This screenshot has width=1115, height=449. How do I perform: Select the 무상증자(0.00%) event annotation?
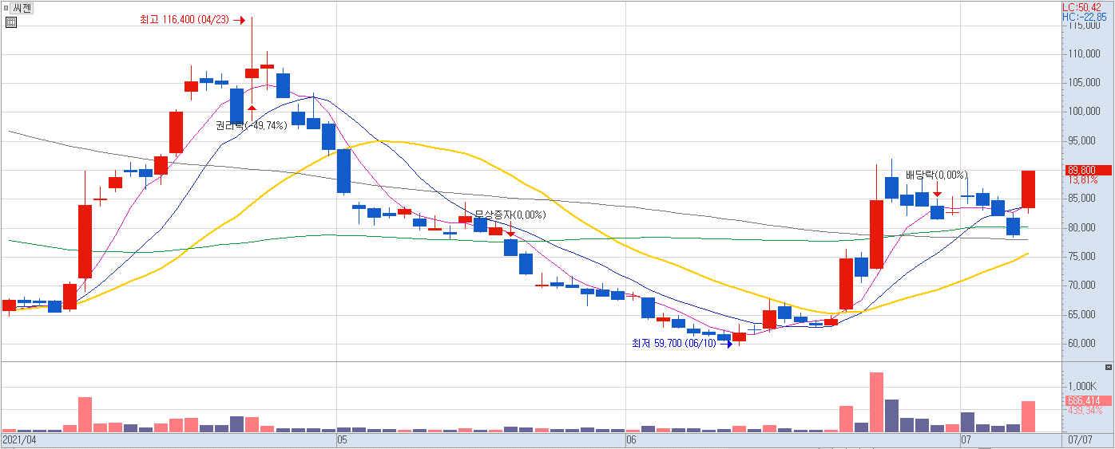[510, 215]
